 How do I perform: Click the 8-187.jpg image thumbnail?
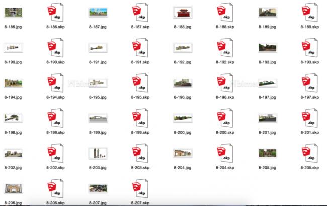point(97,13)
